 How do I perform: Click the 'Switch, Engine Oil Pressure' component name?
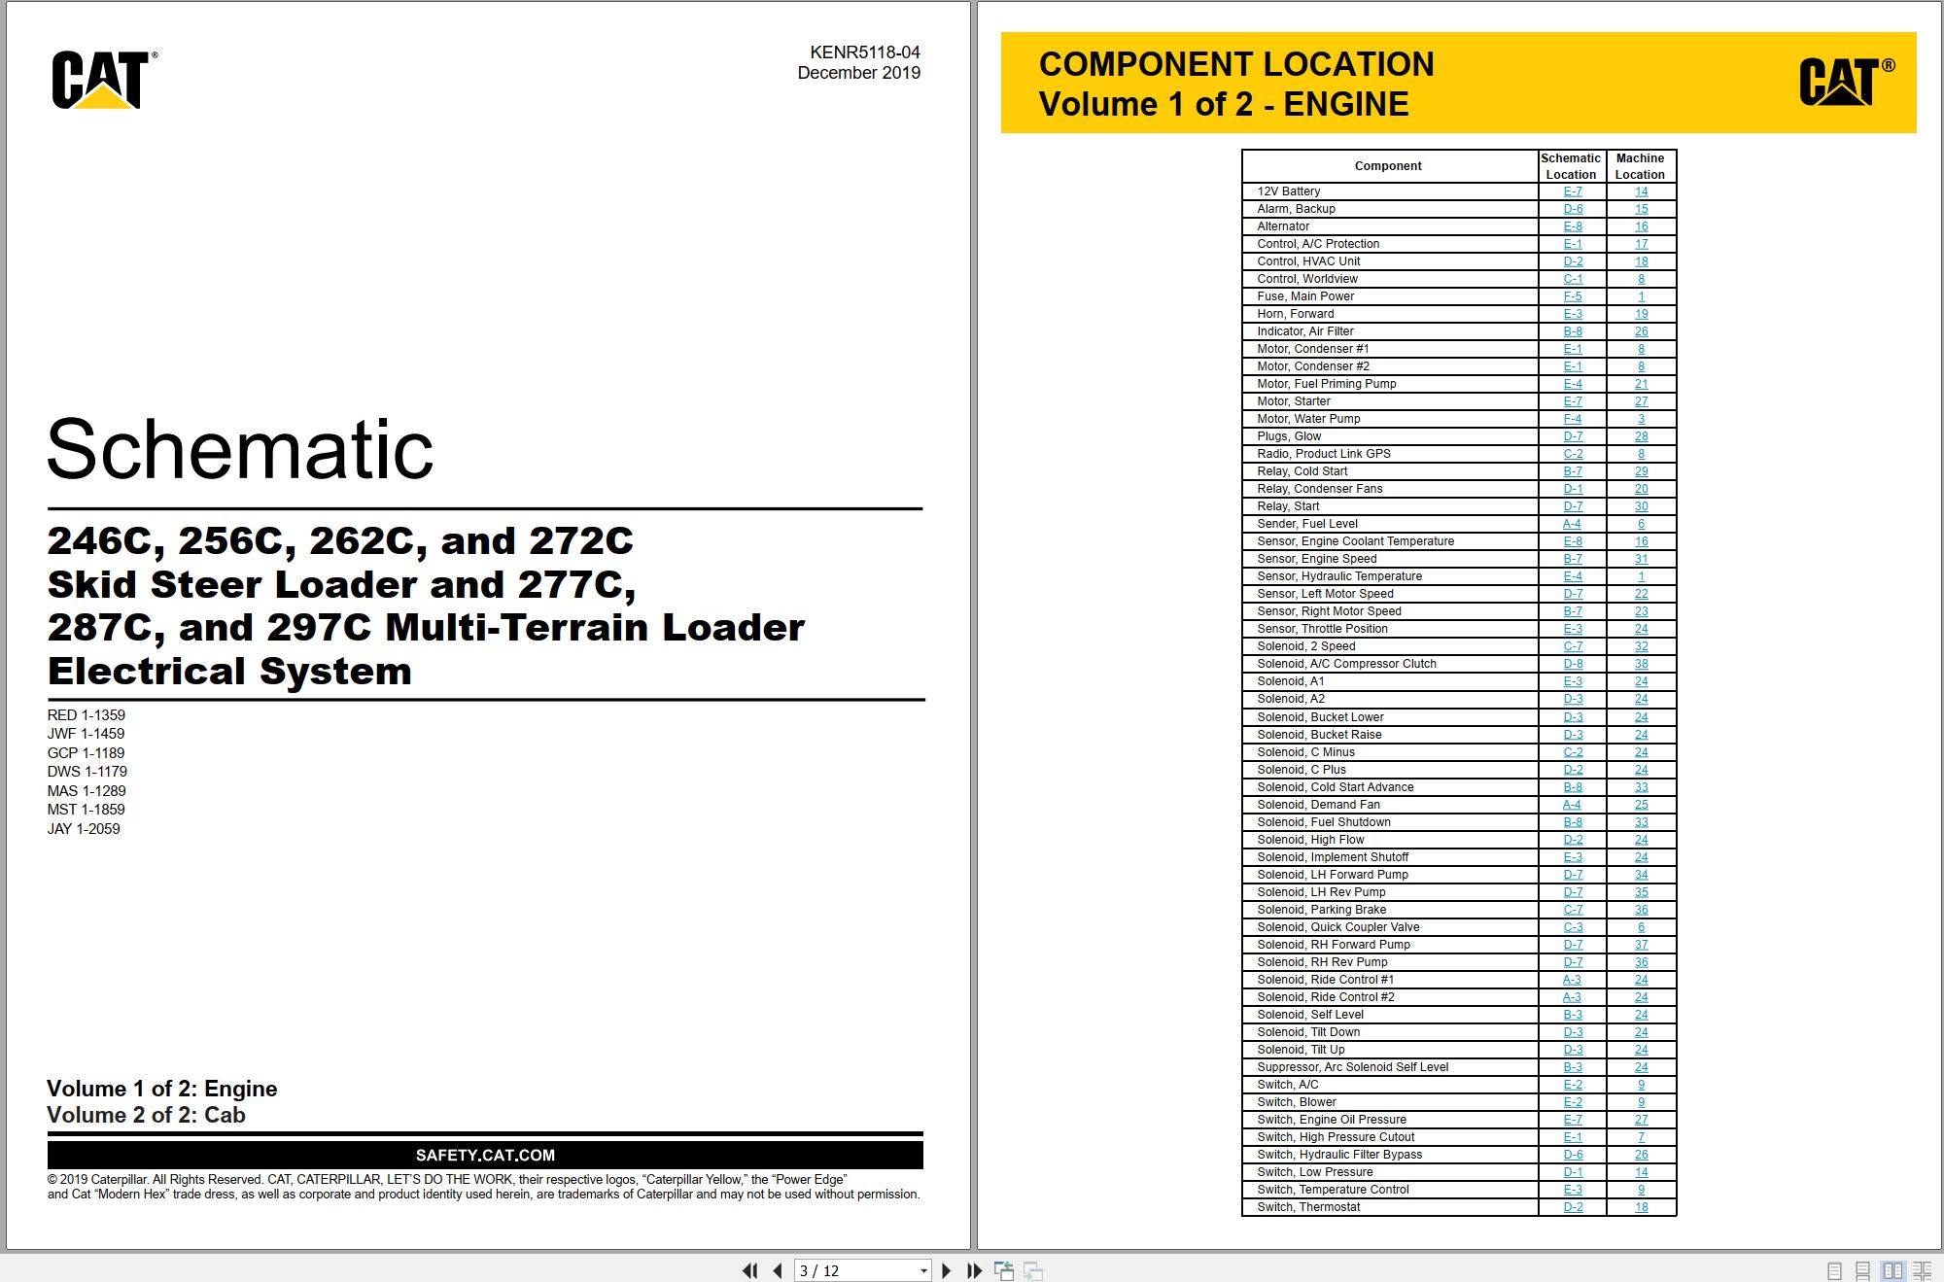1332,1120
